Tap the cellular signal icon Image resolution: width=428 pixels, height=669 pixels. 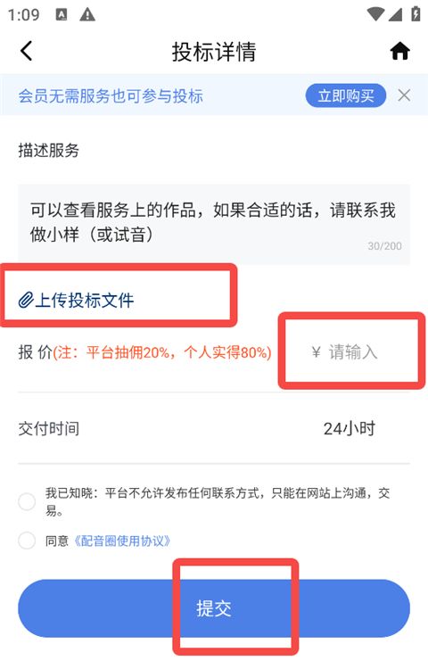click(x=395, y=14)
